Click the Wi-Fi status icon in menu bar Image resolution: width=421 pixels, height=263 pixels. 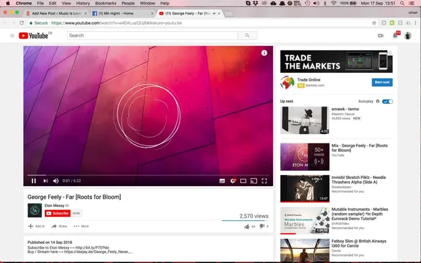(x=334, y=3)
